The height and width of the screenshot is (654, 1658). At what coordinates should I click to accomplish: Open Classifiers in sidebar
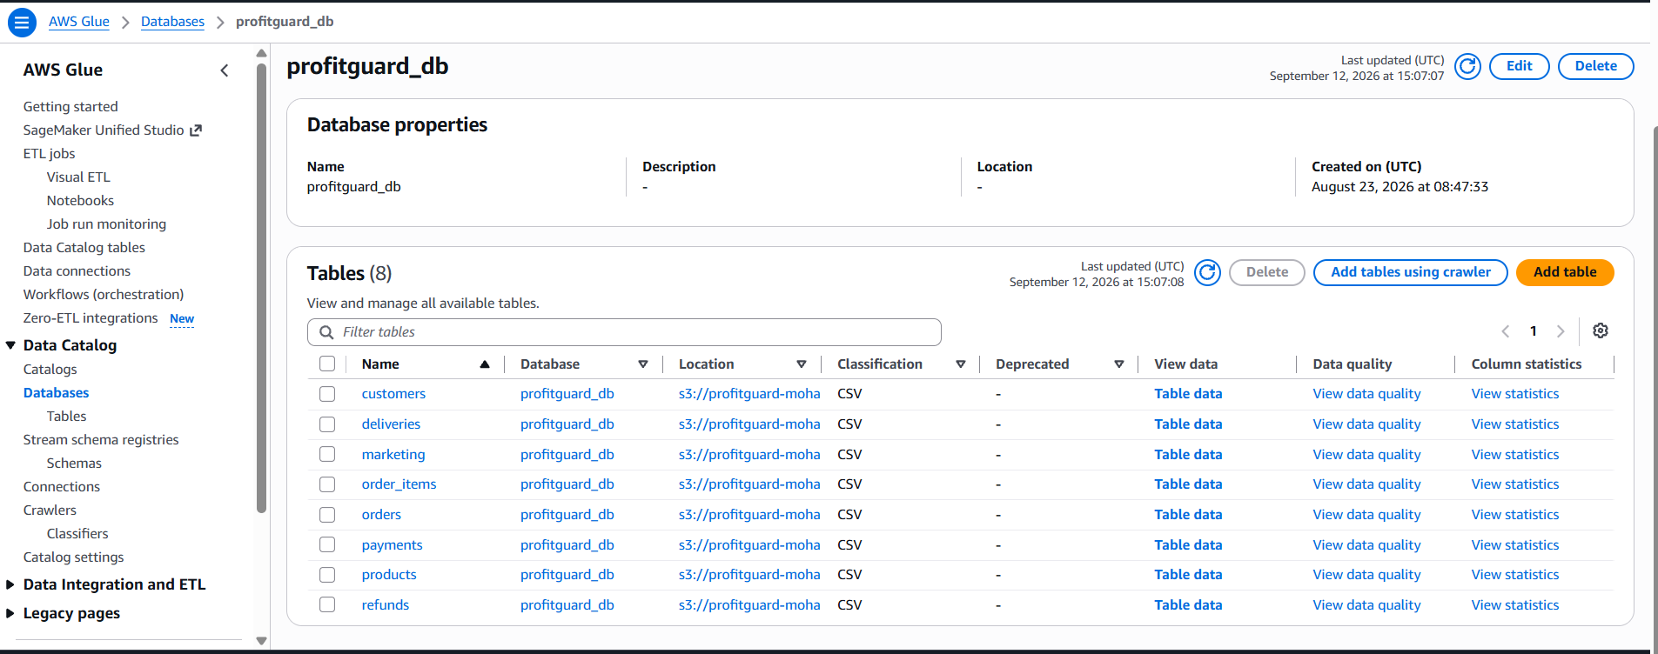pos(77,534)
